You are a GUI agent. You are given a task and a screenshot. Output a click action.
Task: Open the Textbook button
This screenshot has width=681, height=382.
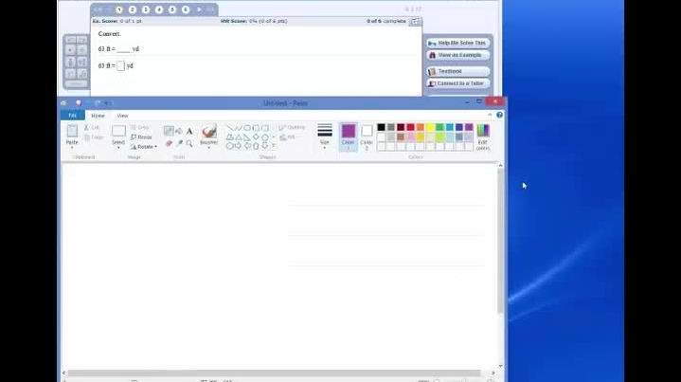click(457, 71)
